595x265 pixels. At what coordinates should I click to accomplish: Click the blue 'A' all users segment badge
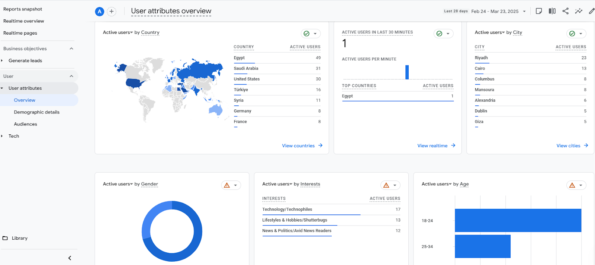99,12
